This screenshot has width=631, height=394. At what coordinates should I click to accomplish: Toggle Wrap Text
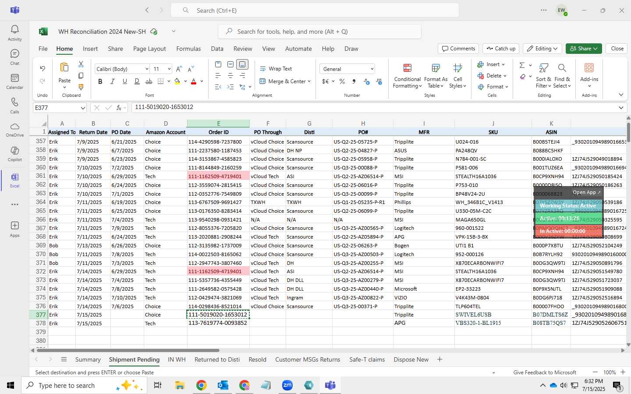[x=276, y=69]
